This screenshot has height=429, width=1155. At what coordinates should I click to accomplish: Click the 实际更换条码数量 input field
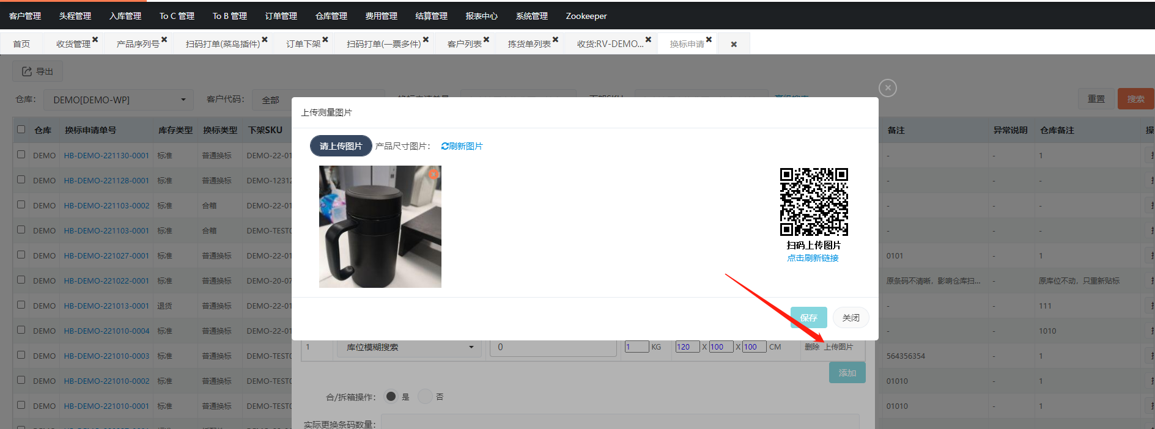coord(620,423)
